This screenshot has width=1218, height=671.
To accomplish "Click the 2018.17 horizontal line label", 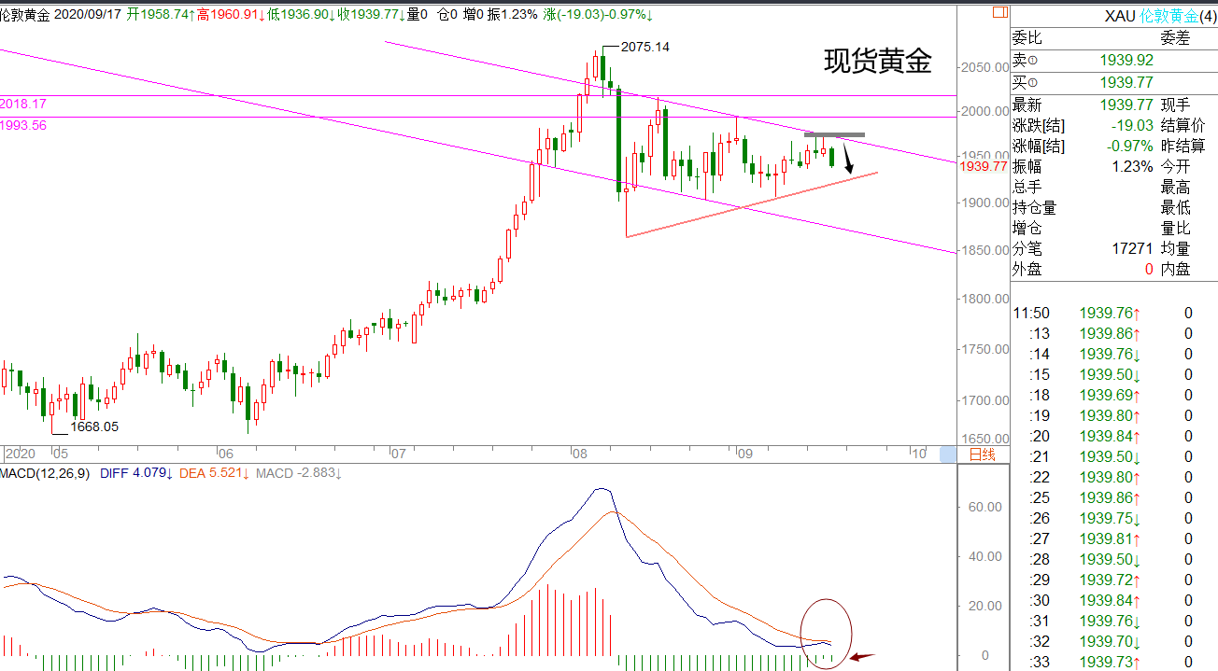I will [x=23, y=103].
